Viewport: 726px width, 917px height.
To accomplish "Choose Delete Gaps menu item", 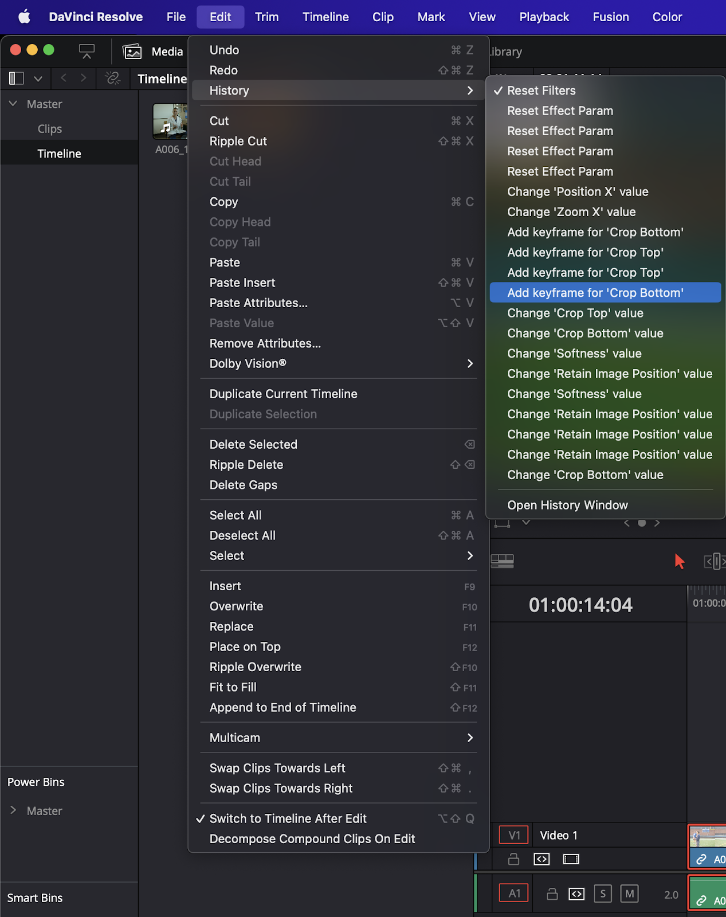I will point(339,485).
